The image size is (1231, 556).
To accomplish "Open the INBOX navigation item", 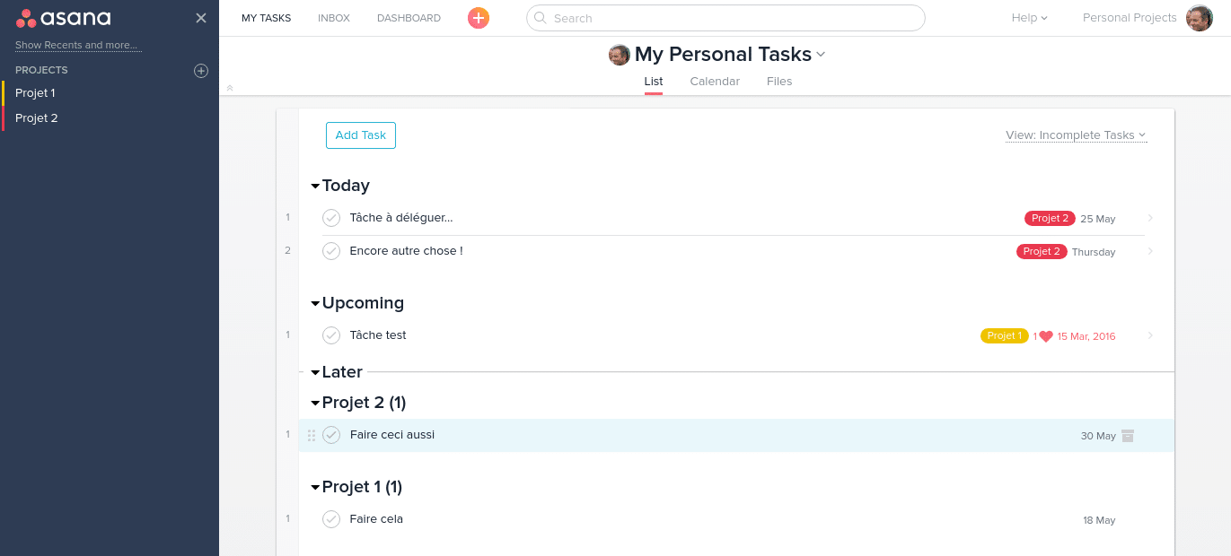I will click(x=334, y=18).
